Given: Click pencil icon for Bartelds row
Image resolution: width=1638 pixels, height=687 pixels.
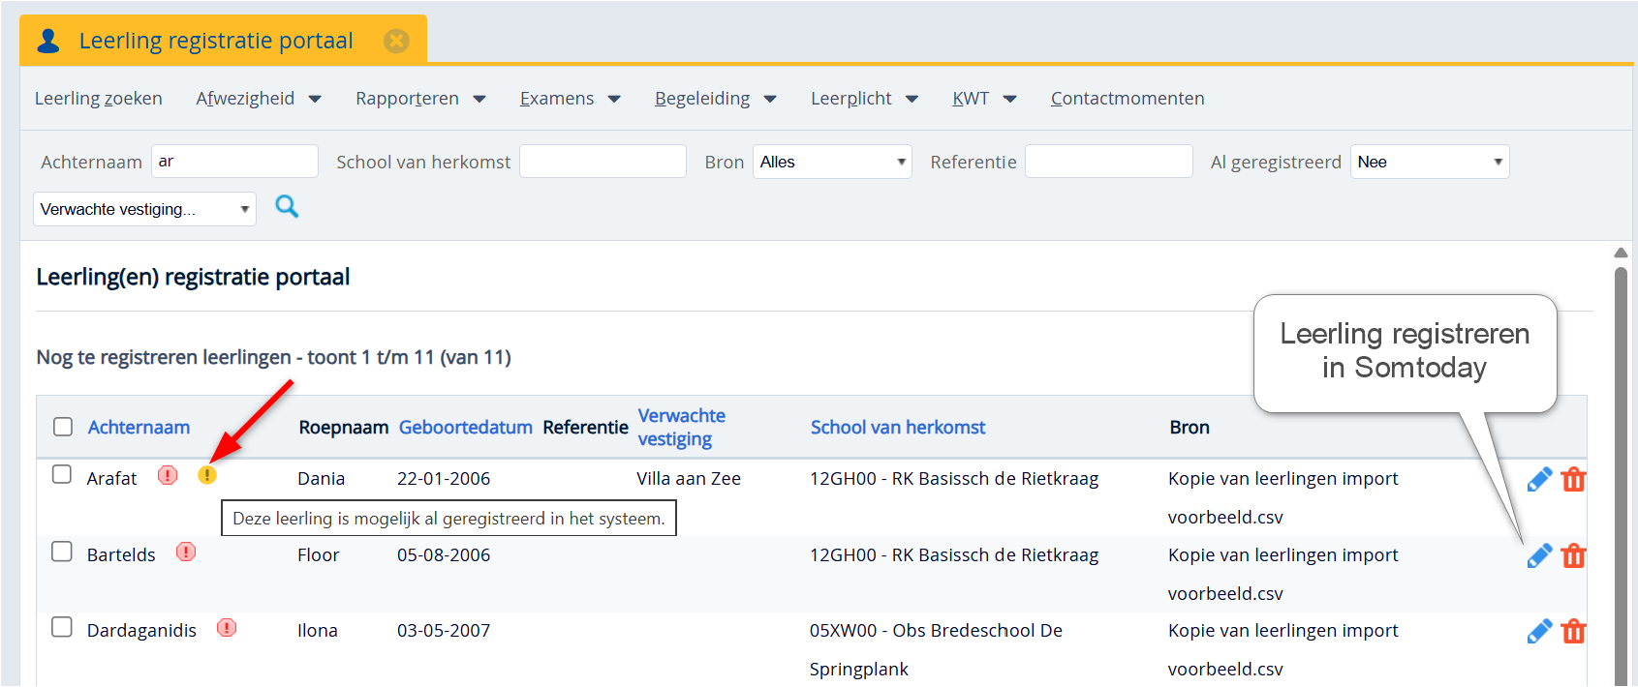Looking at the screenshot, I should (x=1539, y=555).
